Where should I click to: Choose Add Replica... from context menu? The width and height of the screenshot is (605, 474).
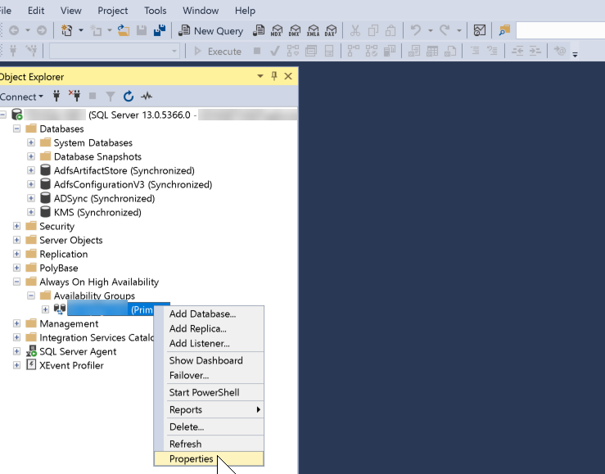209,328
